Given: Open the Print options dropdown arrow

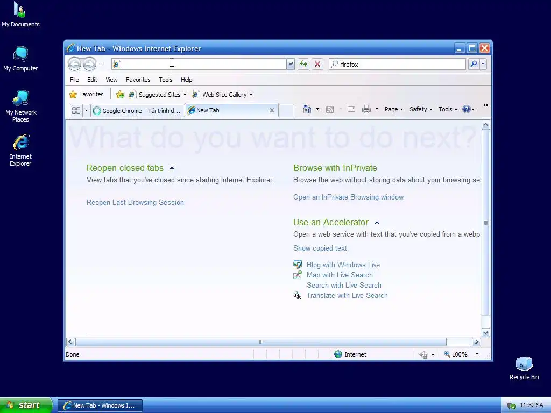Looking at the screenshot, I should coord(377,109).
